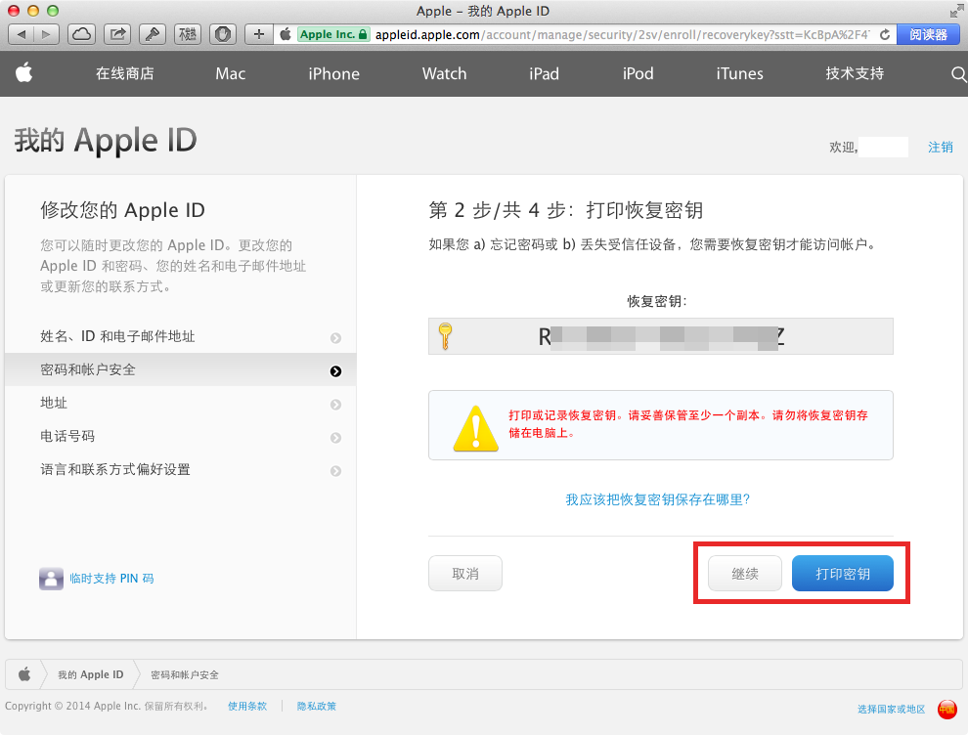Click the arrow beside 姓名、ID 和电子邮件地址

[335, 337]
